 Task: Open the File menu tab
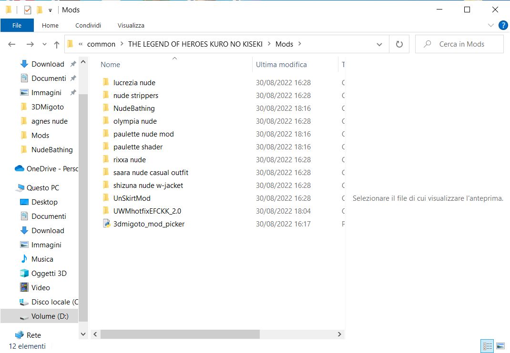click(x=17, y=25)
